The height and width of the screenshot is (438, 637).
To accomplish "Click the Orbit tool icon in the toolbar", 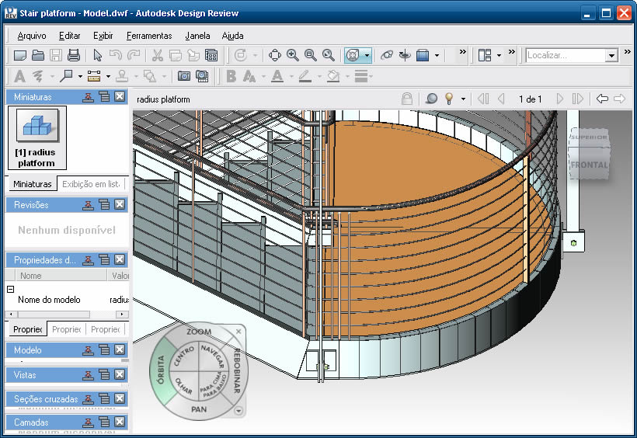I will point(387,55).
